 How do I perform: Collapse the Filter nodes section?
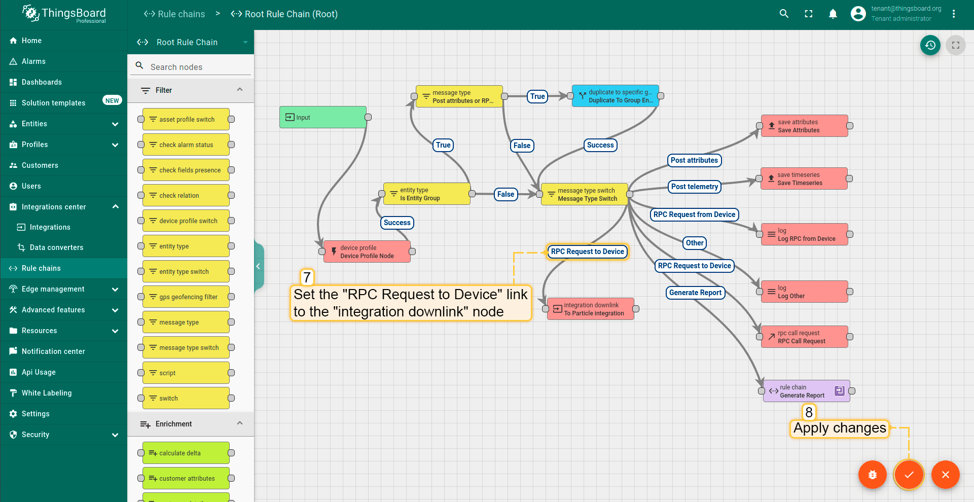pyautogui.click(x=240, y=90)
